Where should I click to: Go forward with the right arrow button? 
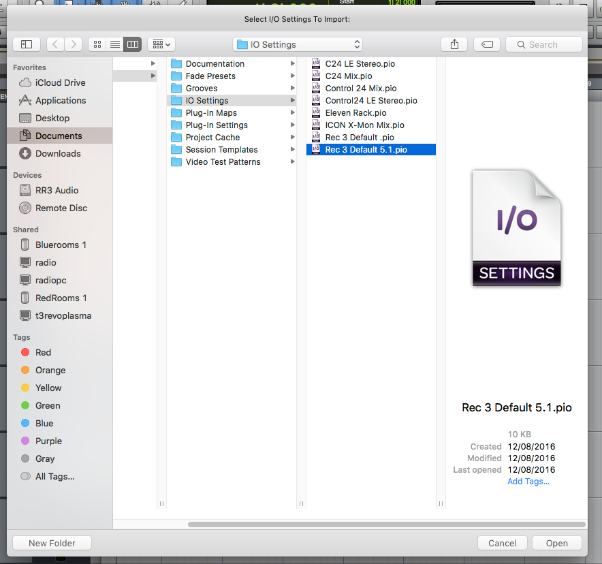pos(74,44)
